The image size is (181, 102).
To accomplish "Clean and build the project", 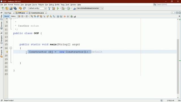I will tap(53, 8).
